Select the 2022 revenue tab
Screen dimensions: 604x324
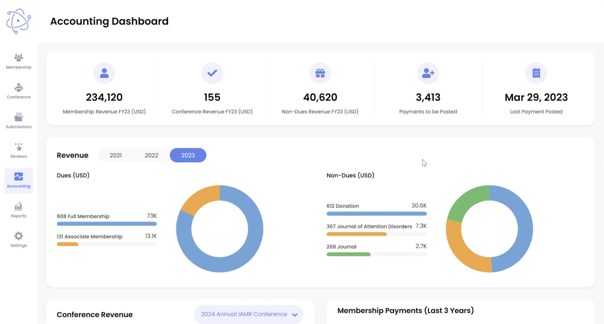click(152, 155)
